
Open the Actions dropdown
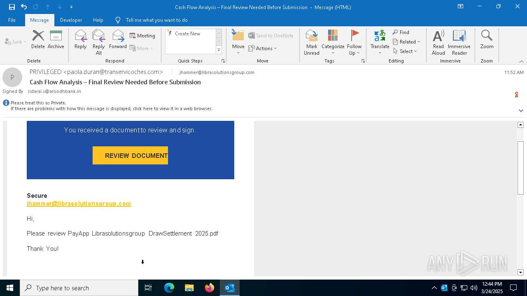(x=263, y=49)
